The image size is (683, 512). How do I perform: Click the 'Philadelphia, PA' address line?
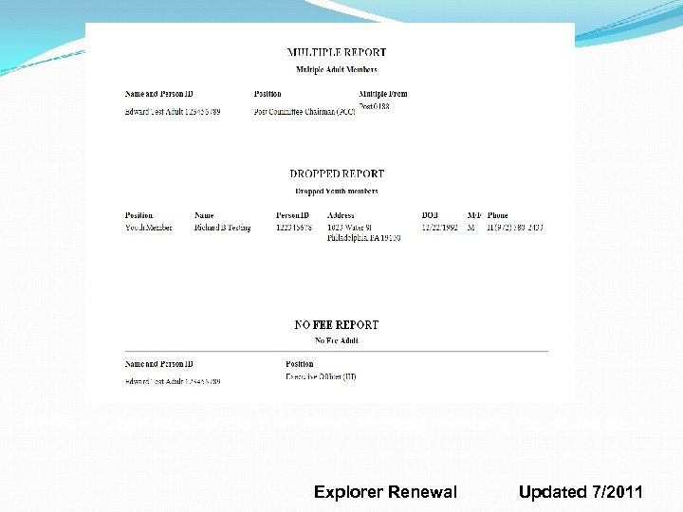point(363,238)
